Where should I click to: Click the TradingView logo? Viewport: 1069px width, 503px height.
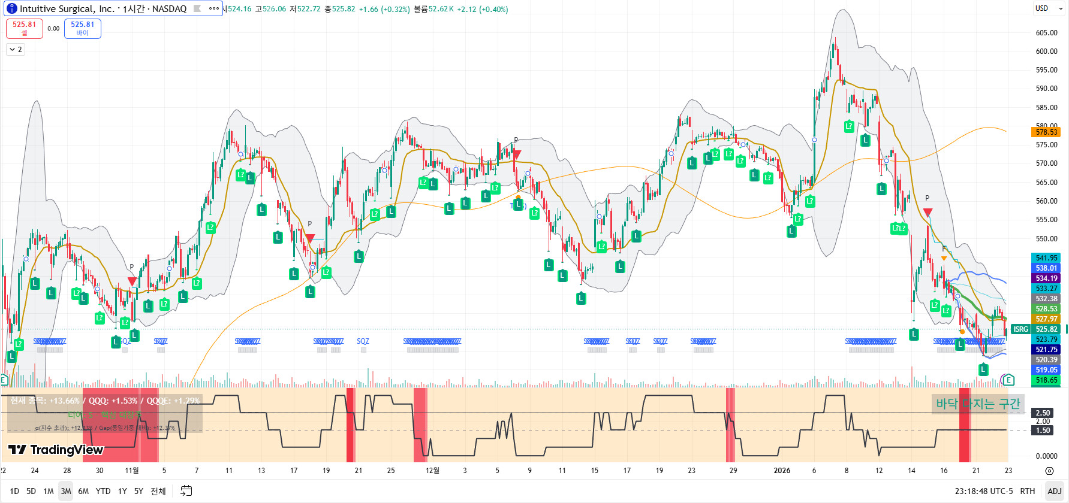[56, 450]
